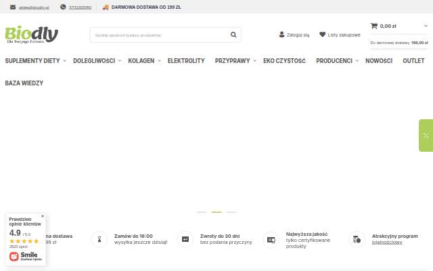Open the green percent discount side tab
Screen dimensions: 433x271
(426, 135)
